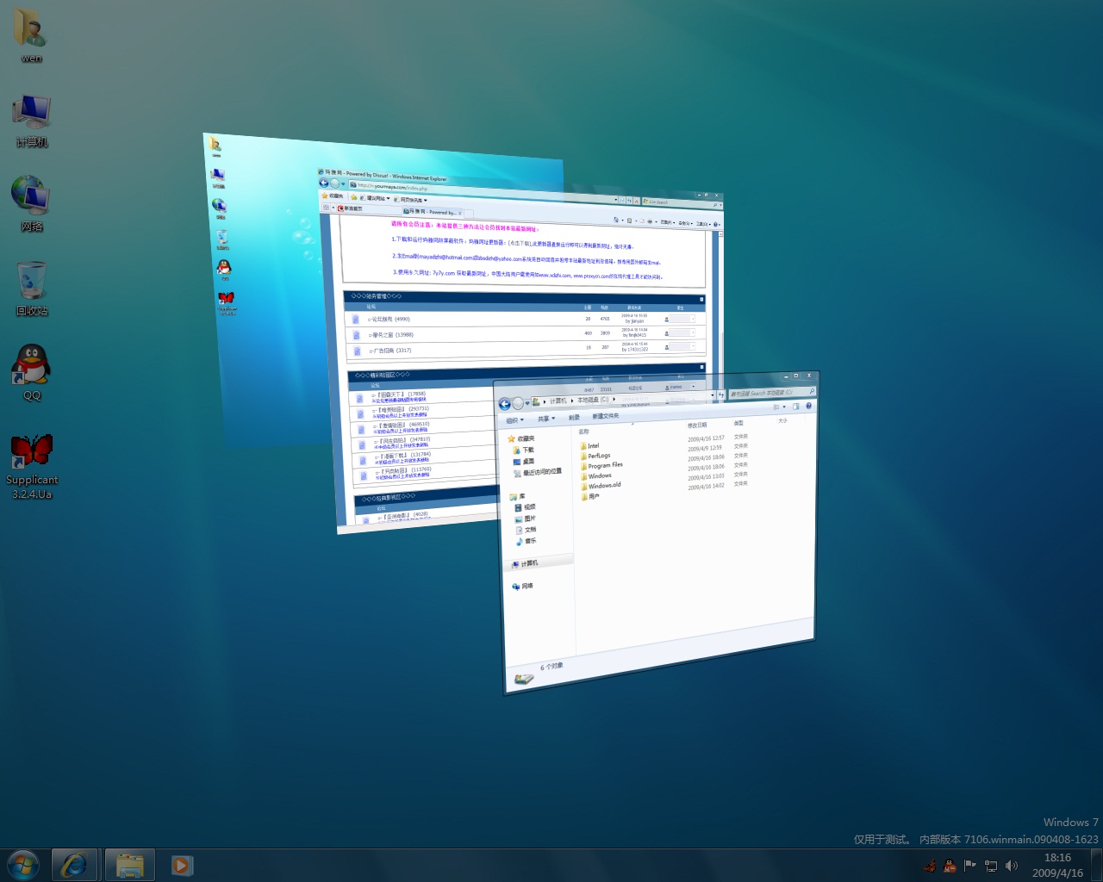Sort by 名称 column header in Explorer
The height and width of the screenshot is (882, 1103).
point(584,432)
